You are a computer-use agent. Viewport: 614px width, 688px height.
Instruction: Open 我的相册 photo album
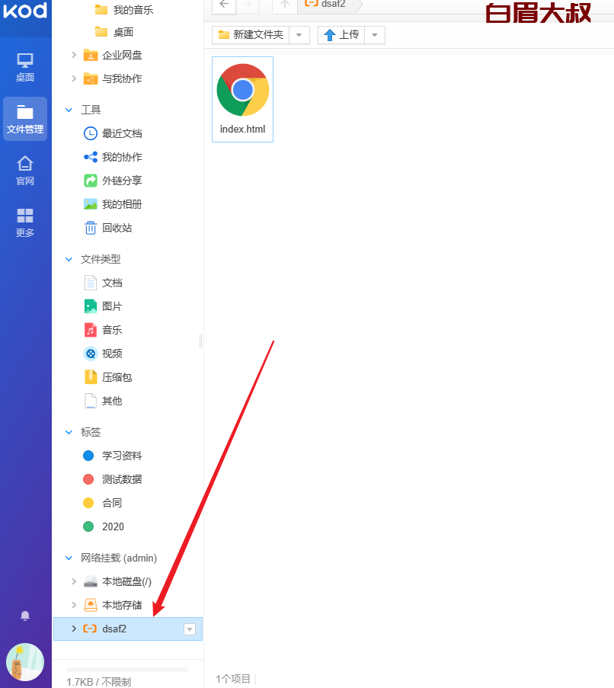point(122,204)
